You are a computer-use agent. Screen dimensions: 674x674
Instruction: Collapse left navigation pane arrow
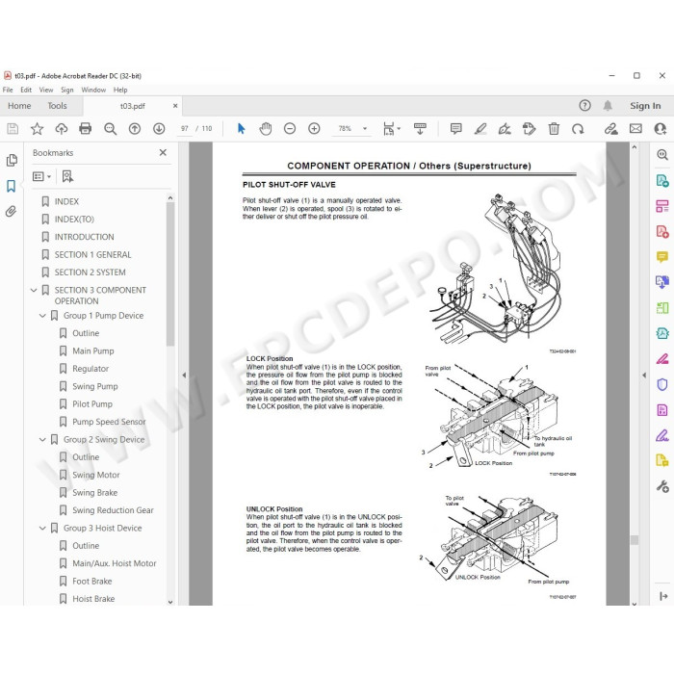point(184,375)
